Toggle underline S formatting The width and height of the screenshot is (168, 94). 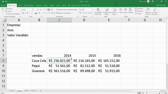pyautogui.click(x=28, y=13)
